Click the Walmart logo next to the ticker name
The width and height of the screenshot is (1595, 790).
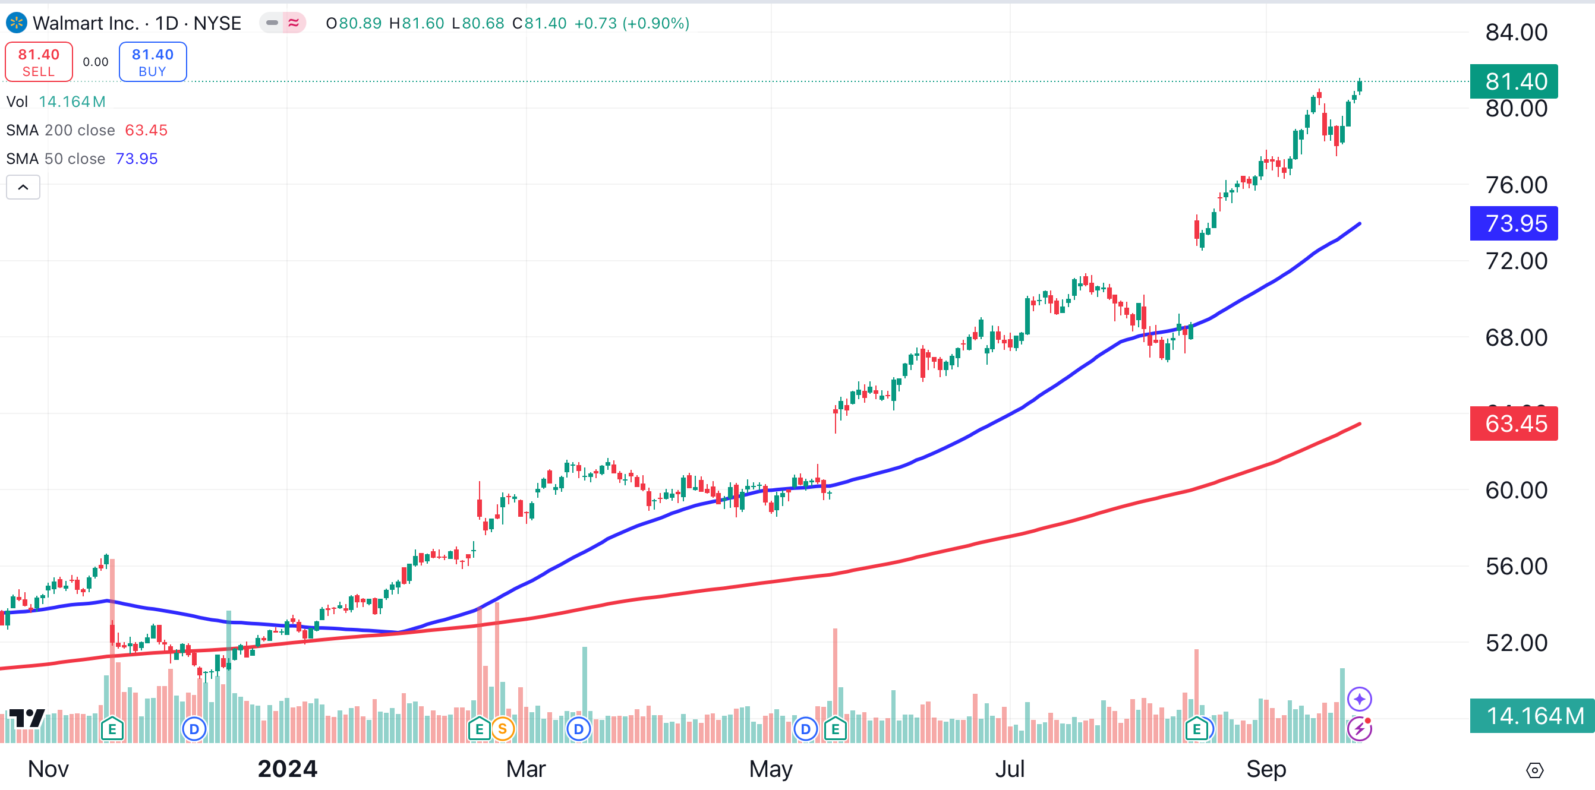(17, 23)
